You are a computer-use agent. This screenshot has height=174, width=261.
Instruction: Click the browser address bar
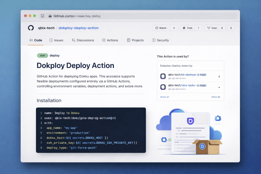click(138, 16)
